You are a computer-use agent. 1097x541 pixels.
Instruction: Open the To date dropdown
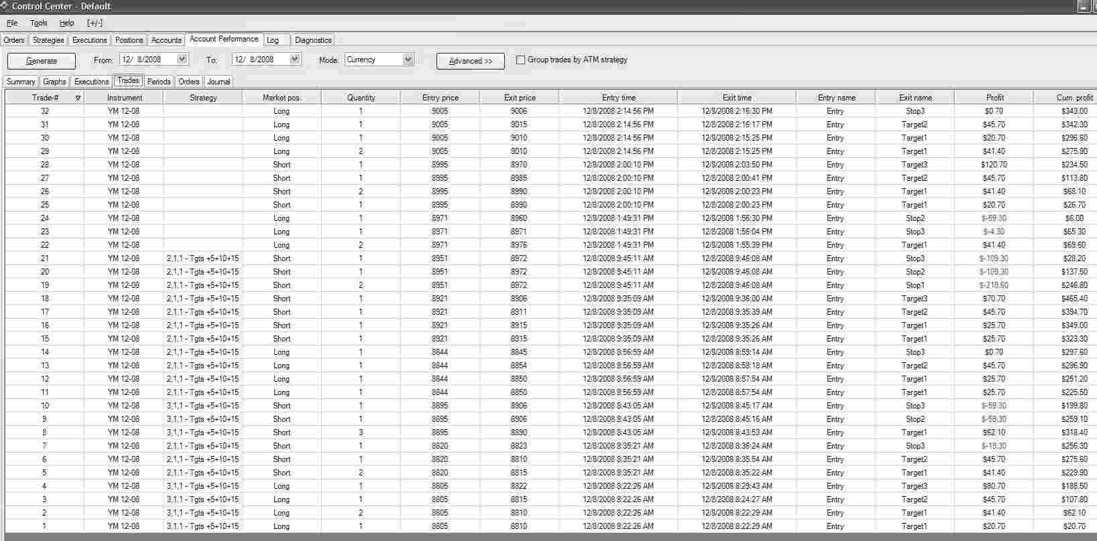294,59
